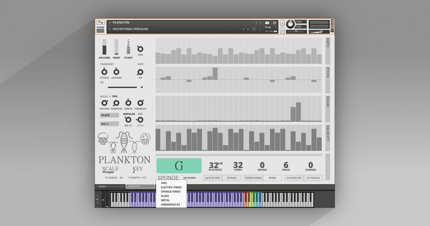This screenshot has height=226, width=430.
Task: Click the Delay Volume knob
Action: [104, 103]
